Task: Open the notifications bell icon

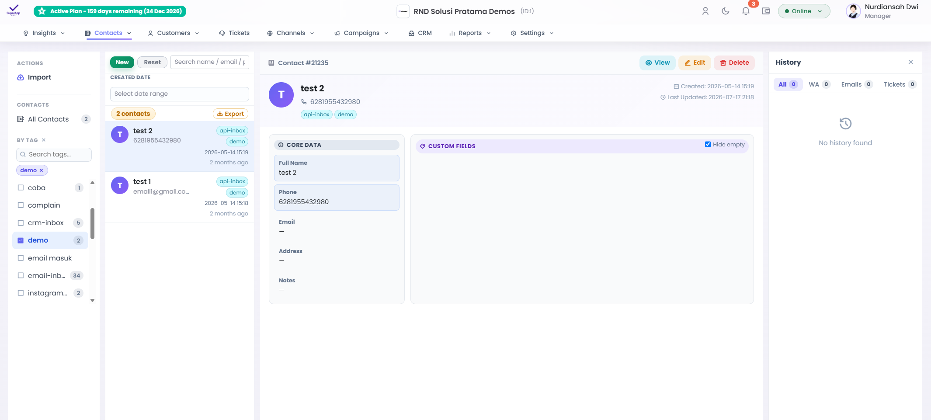Action: point(746,11)
